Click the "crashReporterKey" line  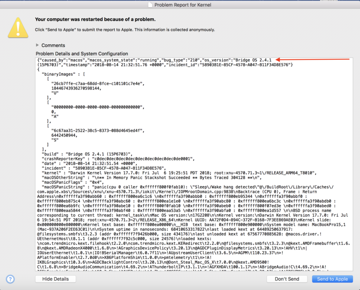coord(118,159)
